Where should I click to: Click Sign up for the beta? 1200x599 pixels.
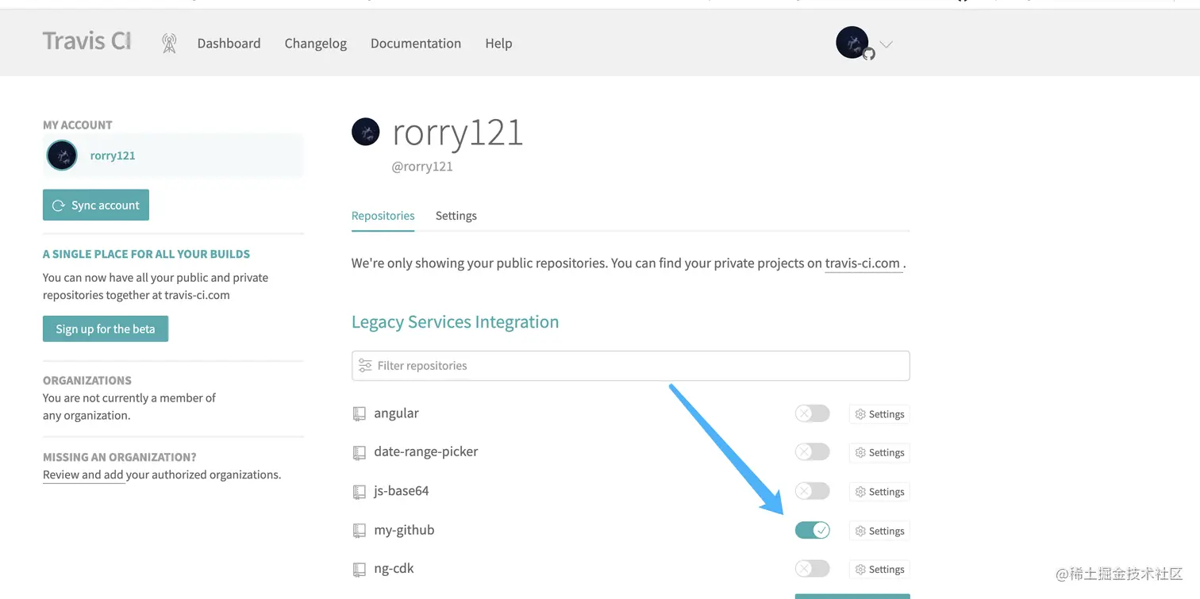tap(106, 328)
